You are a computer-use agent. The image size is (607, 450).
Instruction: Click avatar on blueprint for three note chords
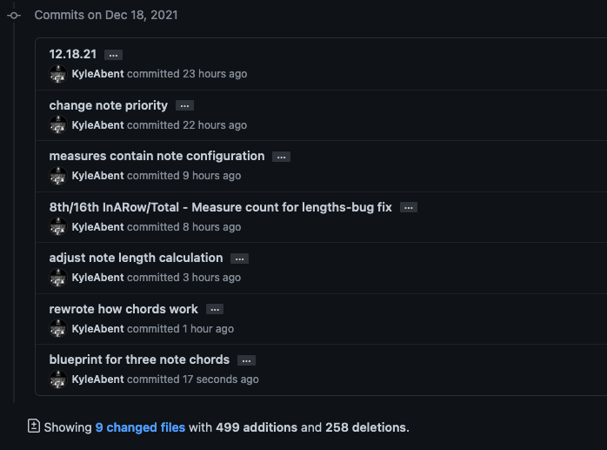tap(58, 379)
